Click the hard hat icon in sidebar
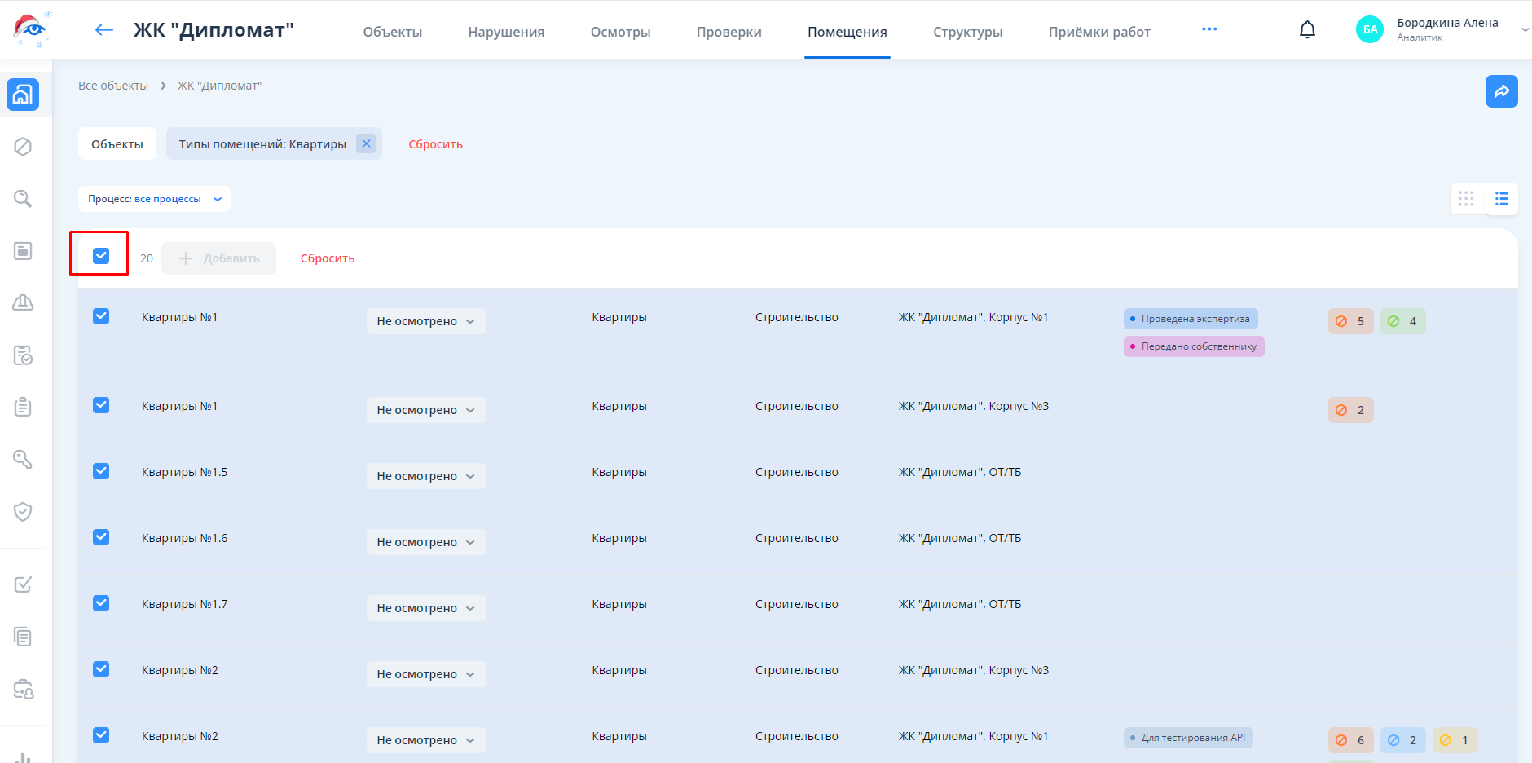Viewport: 1532px width, 763px height. tap(23, 302)
